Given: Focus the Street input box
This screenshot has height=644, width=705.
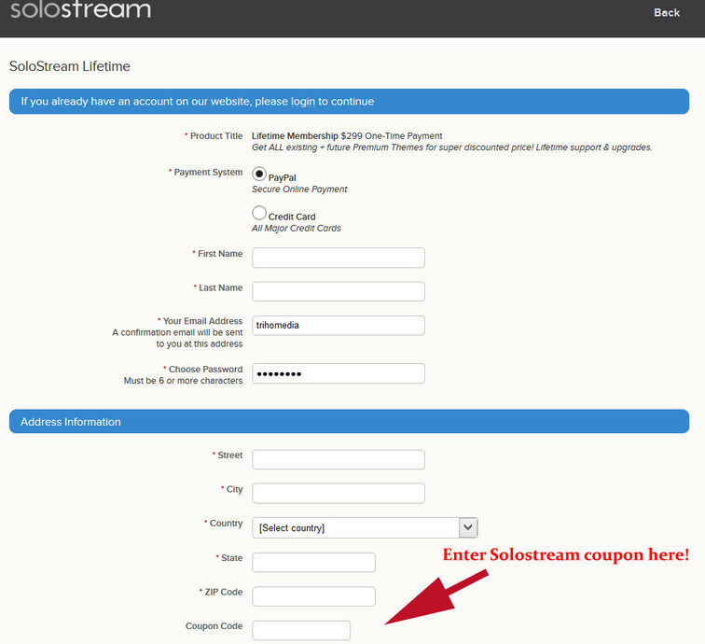Looking at the screenshot, I should (339, 459).
